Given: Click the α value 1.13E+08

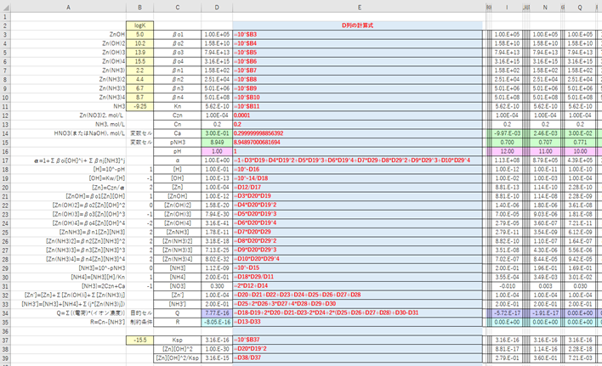Looking at the screenshot, I should coord(507,160).
